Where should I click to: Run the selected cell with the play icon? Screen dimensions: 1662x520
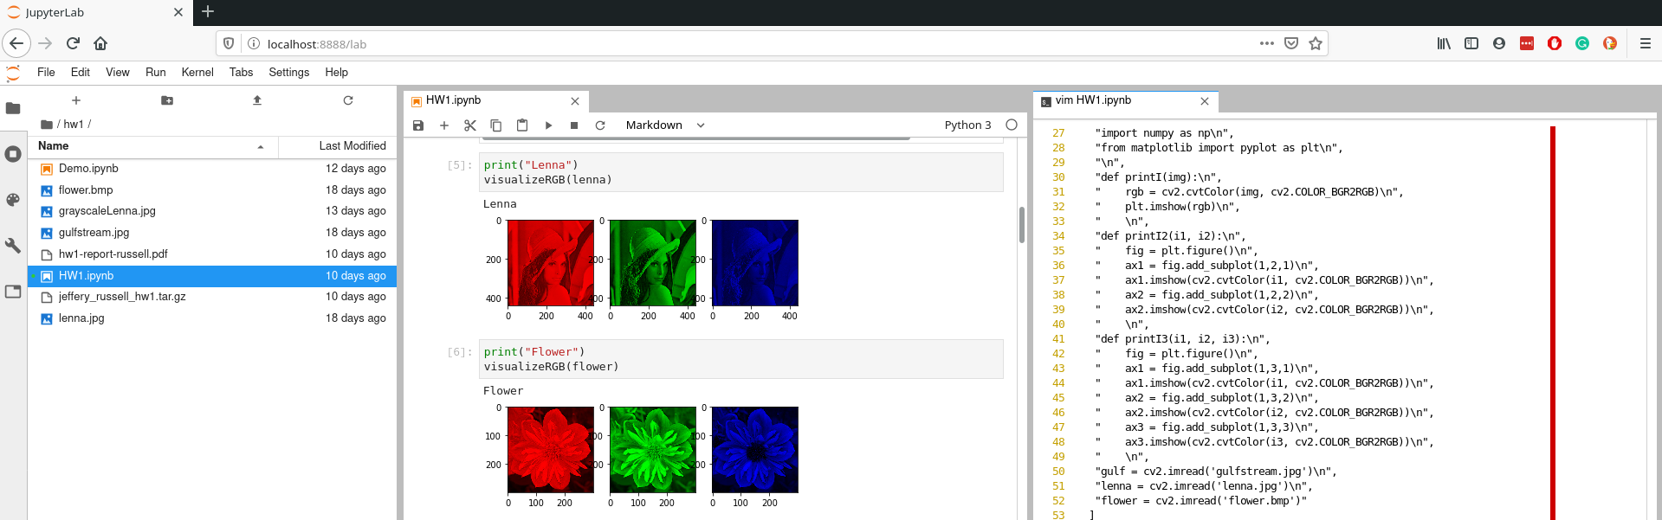point(548,125)
